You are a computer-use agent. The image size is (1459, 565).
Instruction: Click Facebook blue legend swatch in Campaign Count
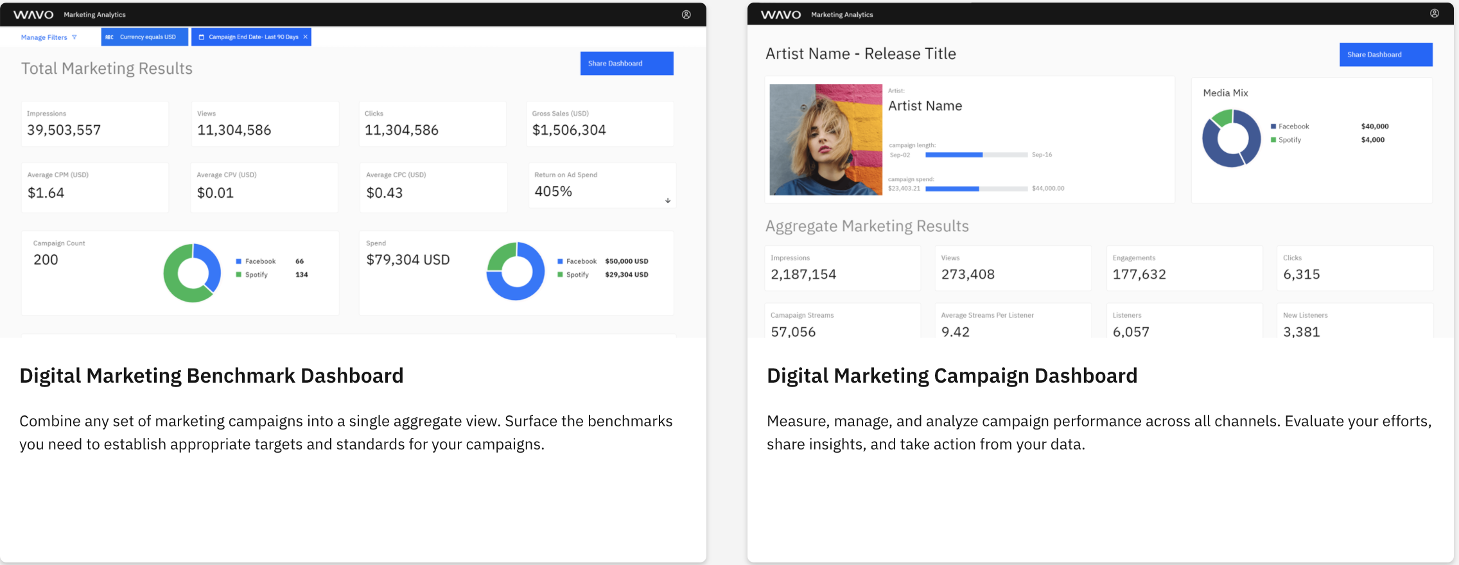[239, 261]
